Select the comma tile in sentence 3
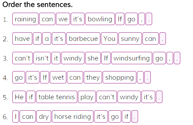Image resolution: width=193 pixels, height=125 pixels. pyautogui.click(x=170, y=58)
